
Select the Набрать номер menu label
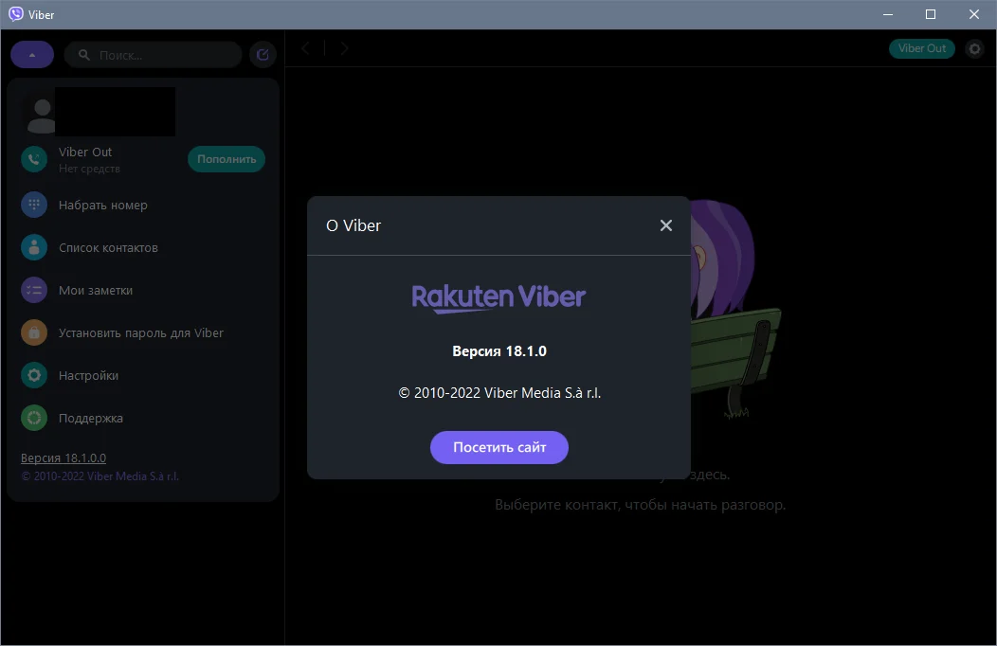point(103,206)
